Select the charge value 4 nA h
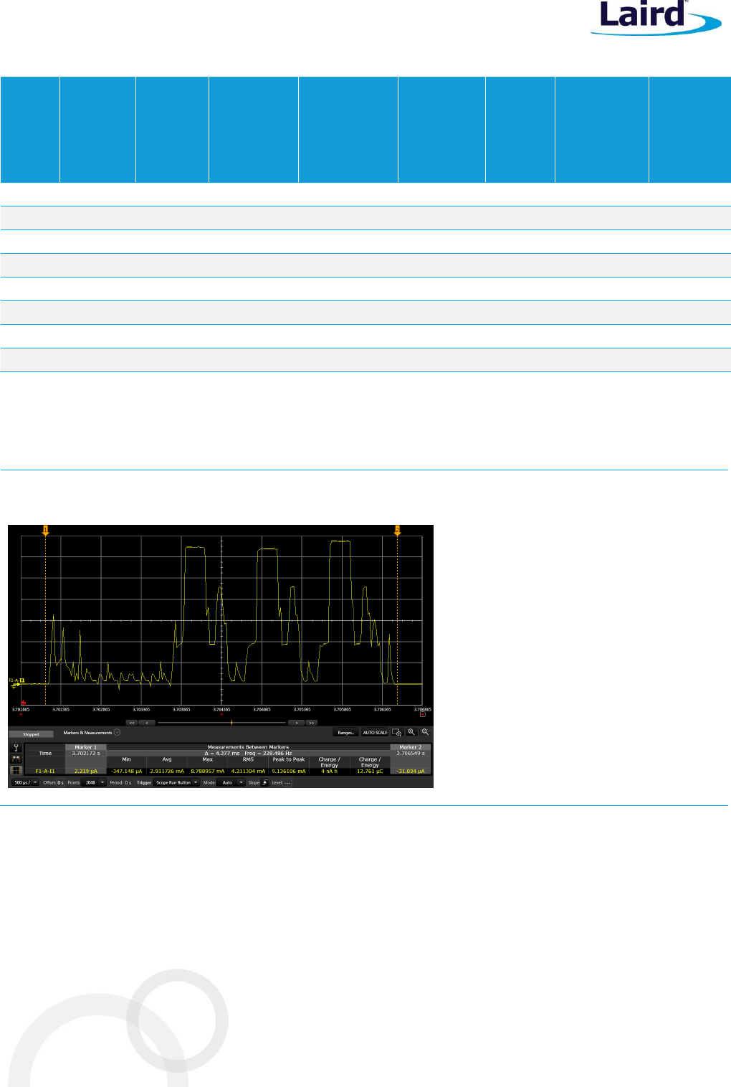Screen dimensions: 731x1087 329,771
